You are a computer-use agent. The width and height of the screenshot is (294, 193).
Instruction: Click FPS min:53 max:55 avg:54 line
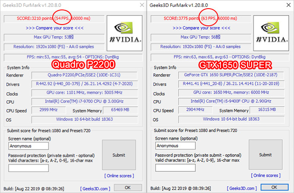pos(73,57)
